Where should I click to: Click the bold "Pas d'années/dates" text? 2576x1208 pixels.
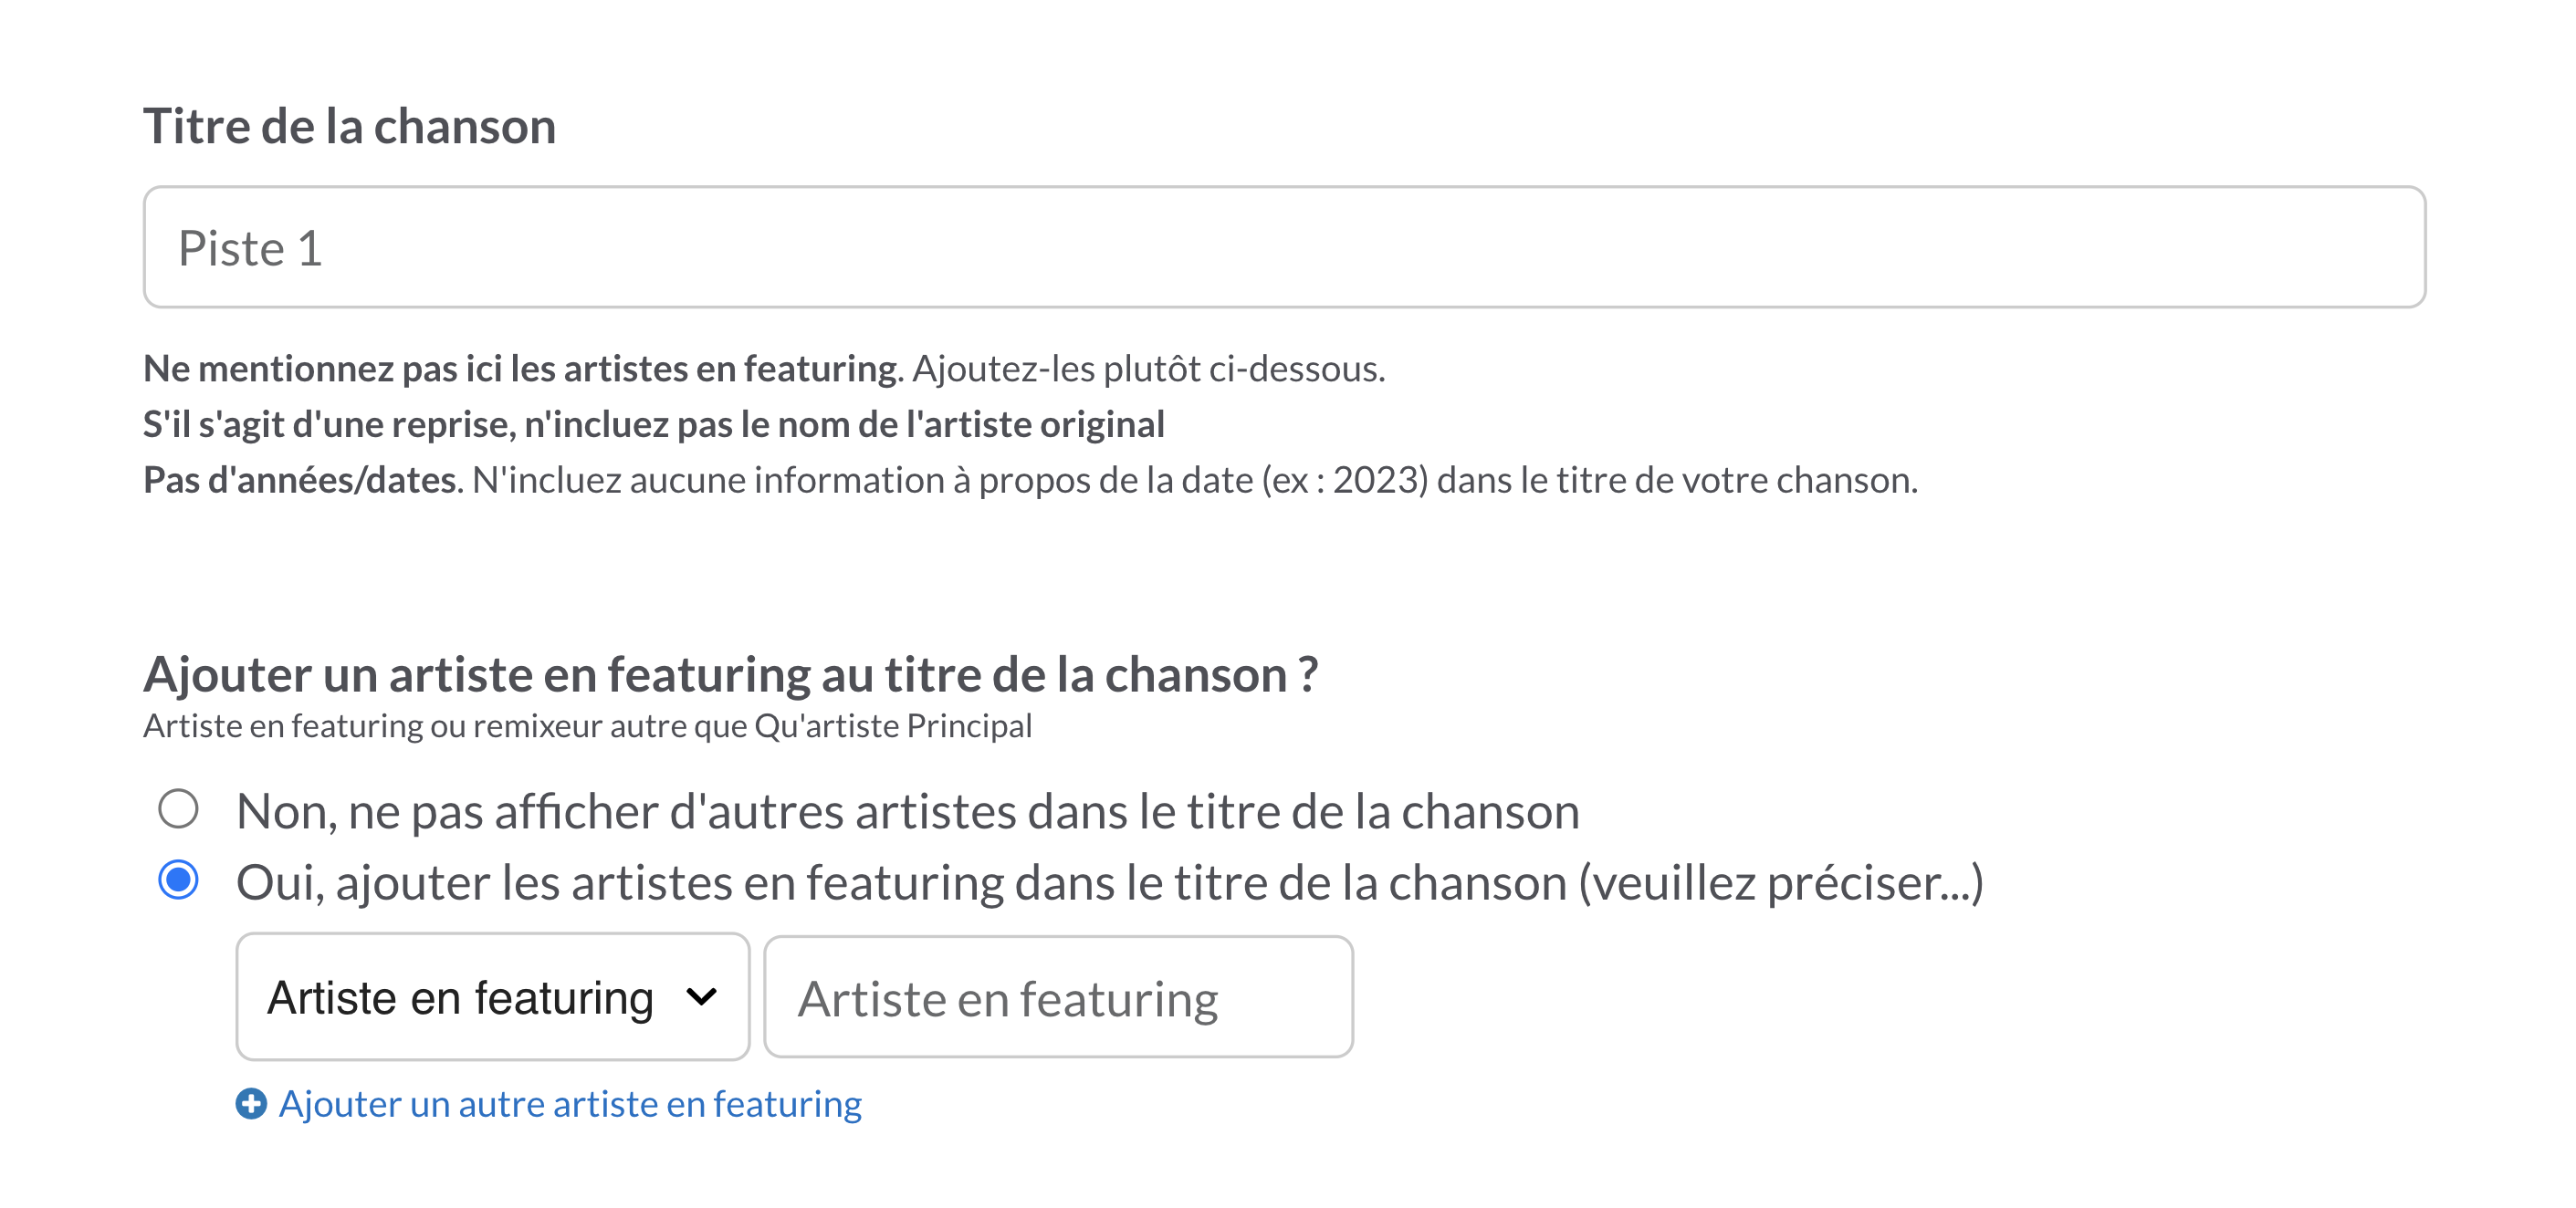300,480
